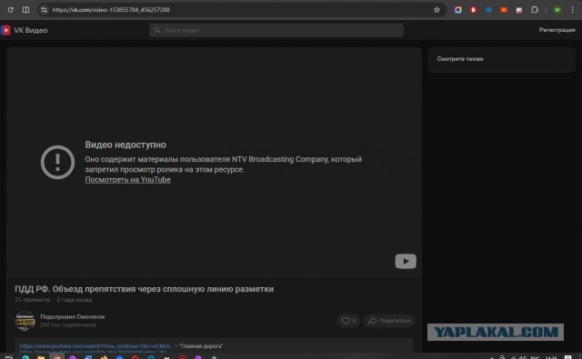582x359 pixels.
Task: Open the Подслушано Смоленск channel avatar
Action: (x=25, y=321)
